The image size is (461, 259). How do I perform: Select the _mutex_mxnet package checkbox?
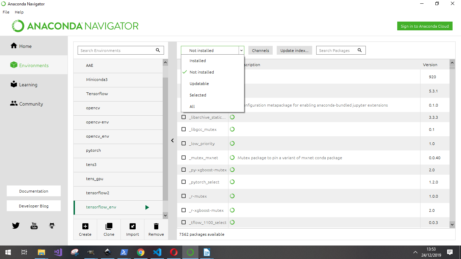(184, 158)
